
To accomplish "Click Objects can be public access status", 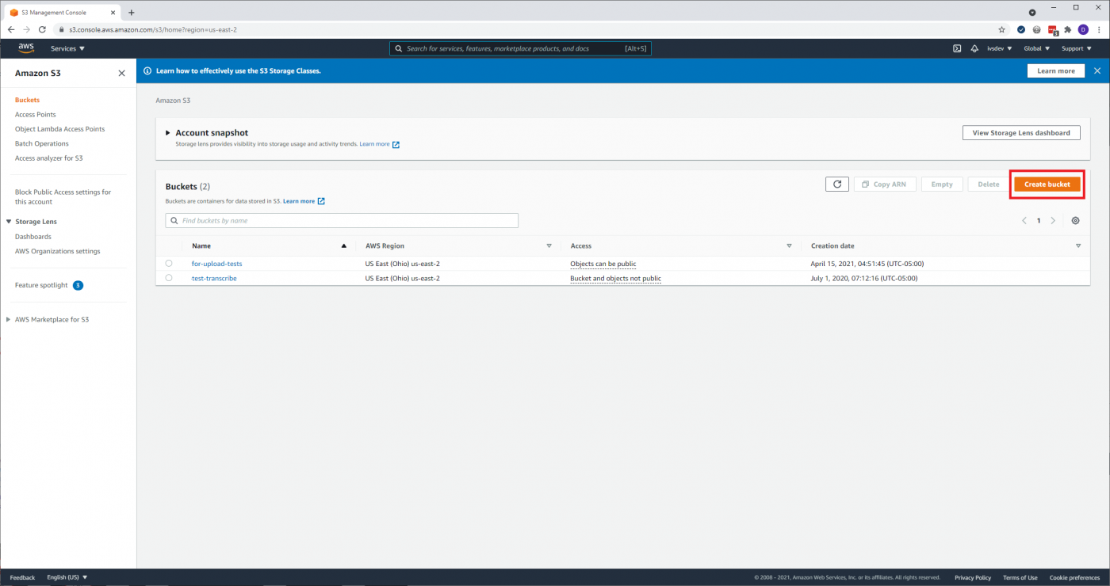I will [603, 264].
